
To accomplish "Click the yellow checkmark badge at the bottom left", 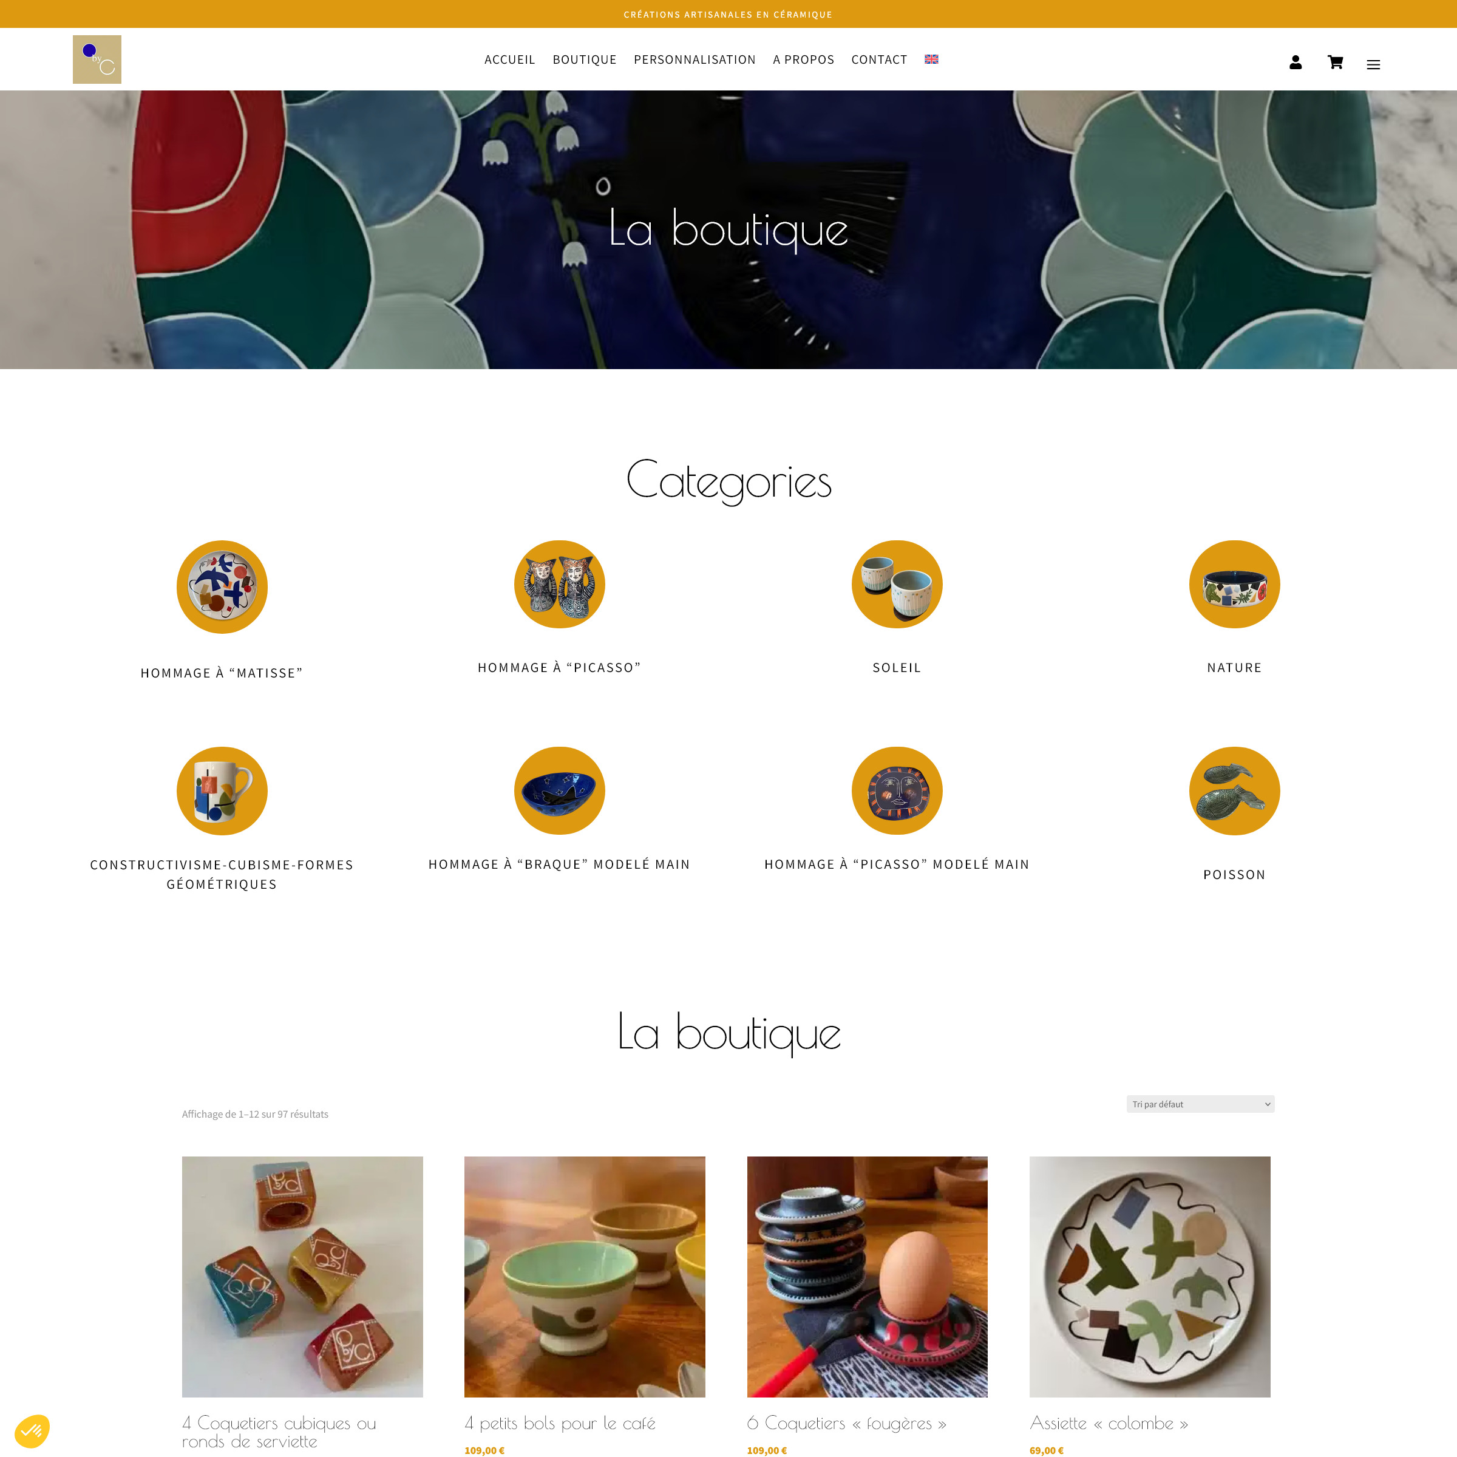I will pyautogui.click(x=32, y=1431).
